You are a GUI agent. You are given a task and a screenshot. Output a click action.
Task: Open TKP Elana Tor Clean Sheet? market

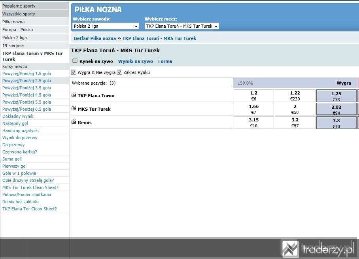click(x=30, y=209)
